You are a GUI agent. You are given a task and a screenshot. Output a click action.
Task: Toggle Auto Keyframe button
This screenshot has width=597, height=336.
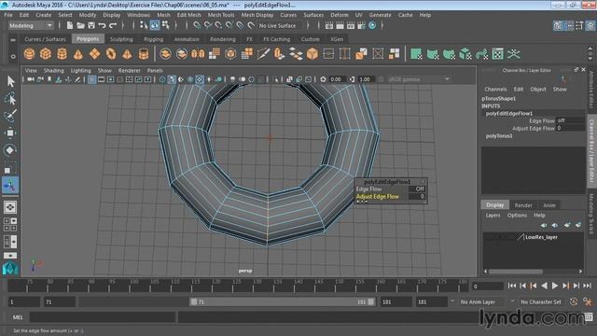click(574, 301)
